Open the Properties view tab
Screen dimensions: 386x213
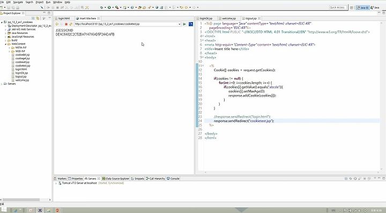tap(76, 179)
